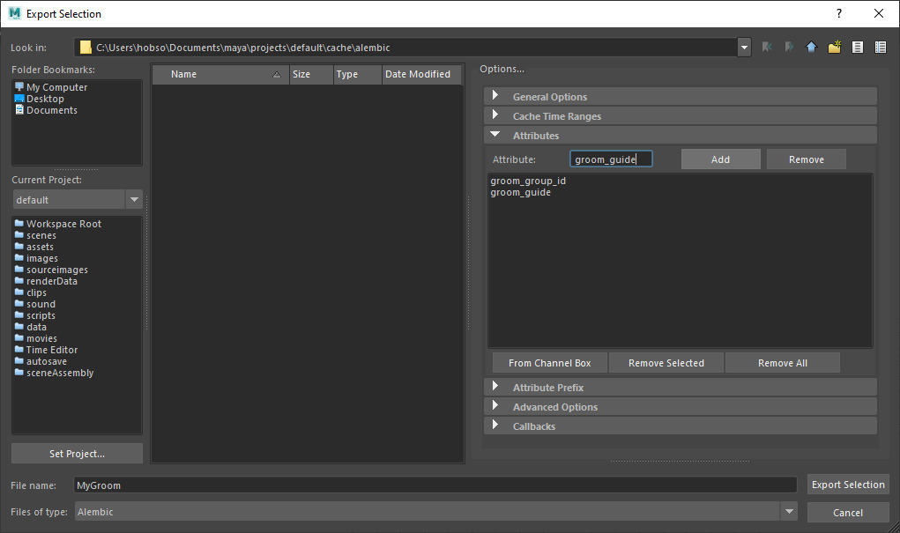Click the help question mark icon
Viewport: 900px width, 533px height.
pos(837,14)
